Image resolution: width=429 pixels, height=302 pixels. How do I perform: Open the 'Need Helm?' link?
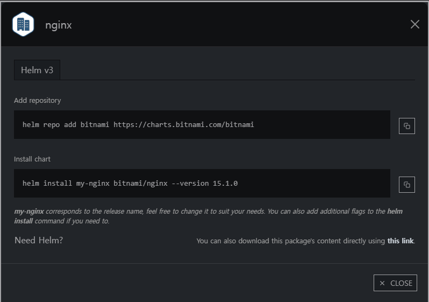tap(39, 240)
